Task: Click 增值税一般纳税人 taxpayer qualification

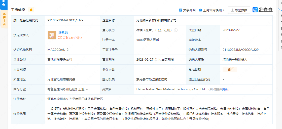Action: (x=235, y=60)
